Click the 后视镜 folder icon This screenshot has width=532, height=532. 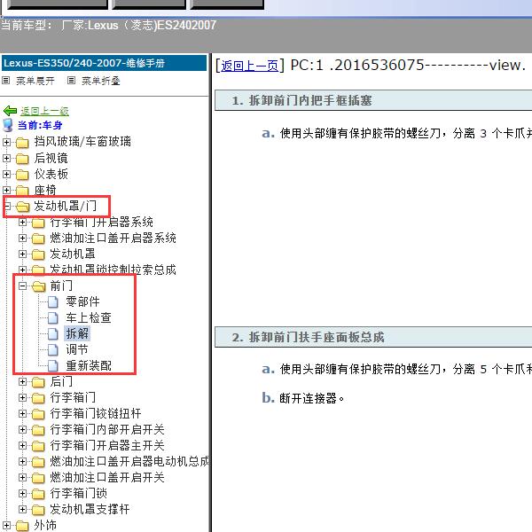click(22, 159)
